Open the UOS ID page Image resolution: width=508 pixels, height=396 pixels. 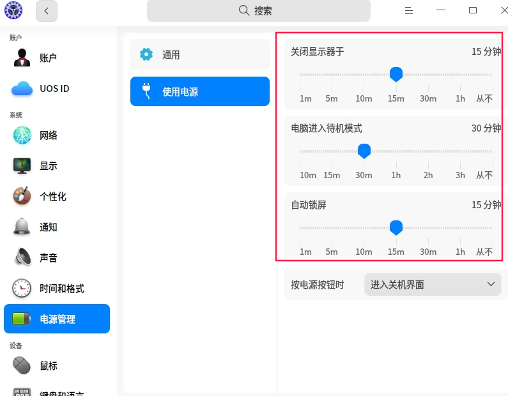(x=57, y=88)
